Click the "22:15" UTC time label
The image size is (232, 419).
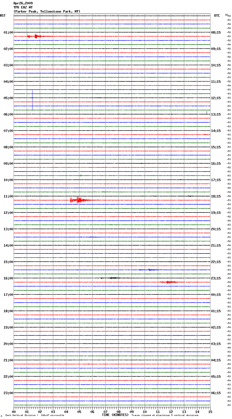[x=216, y=262]
